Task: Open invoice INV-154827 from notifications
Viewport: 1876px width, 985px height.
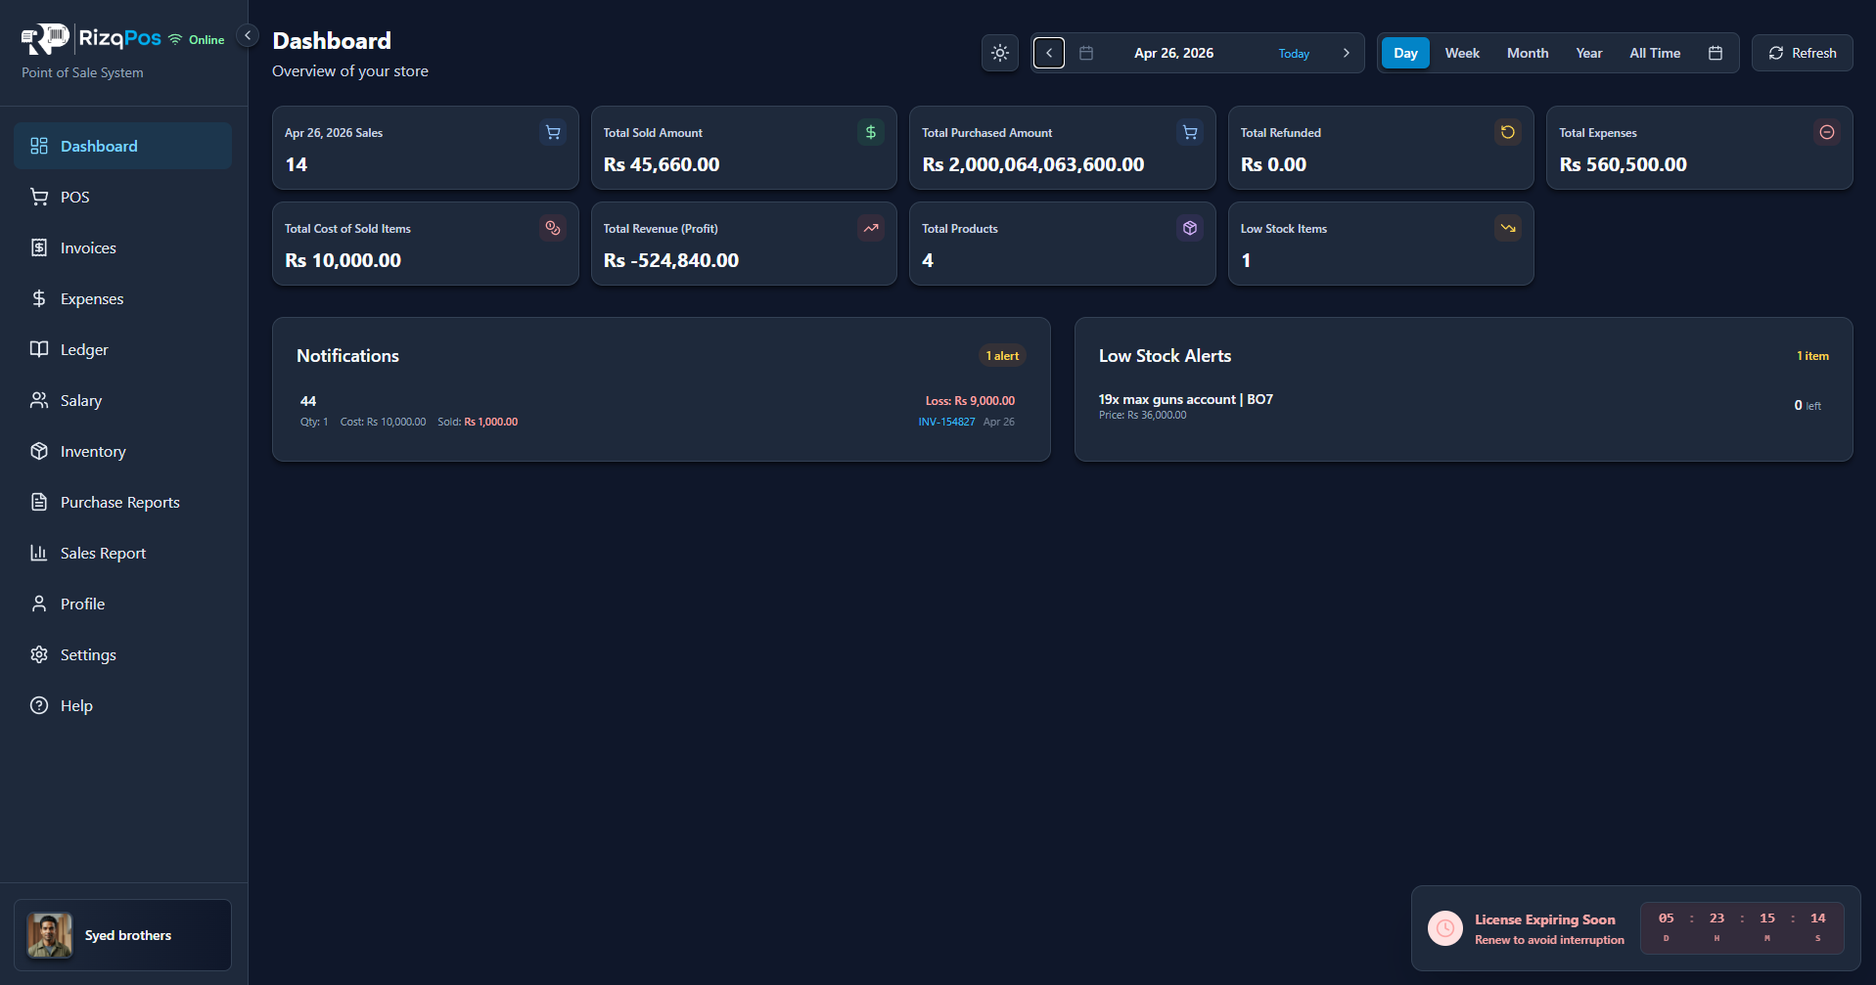Action: coord(946,422)
